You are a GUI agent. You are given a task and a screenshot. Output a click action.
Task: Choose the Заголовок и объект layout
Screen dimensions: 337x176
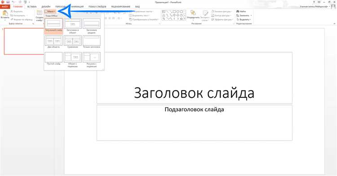(73, 26)
